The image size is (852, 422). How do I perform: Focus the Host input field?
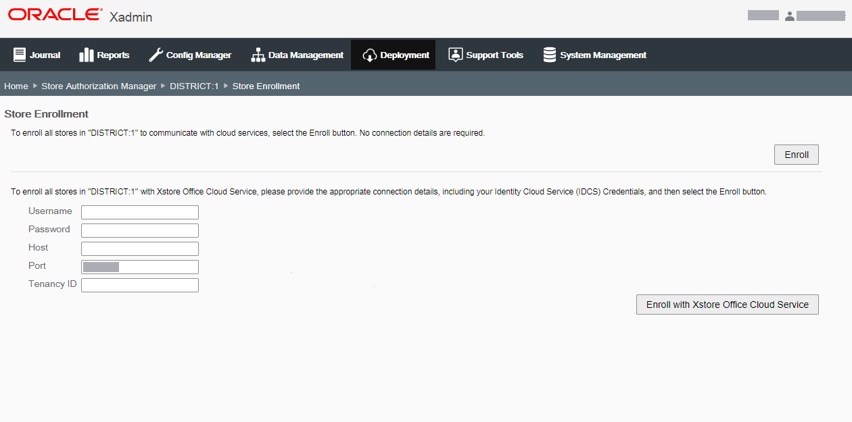(x=140, y=248)
